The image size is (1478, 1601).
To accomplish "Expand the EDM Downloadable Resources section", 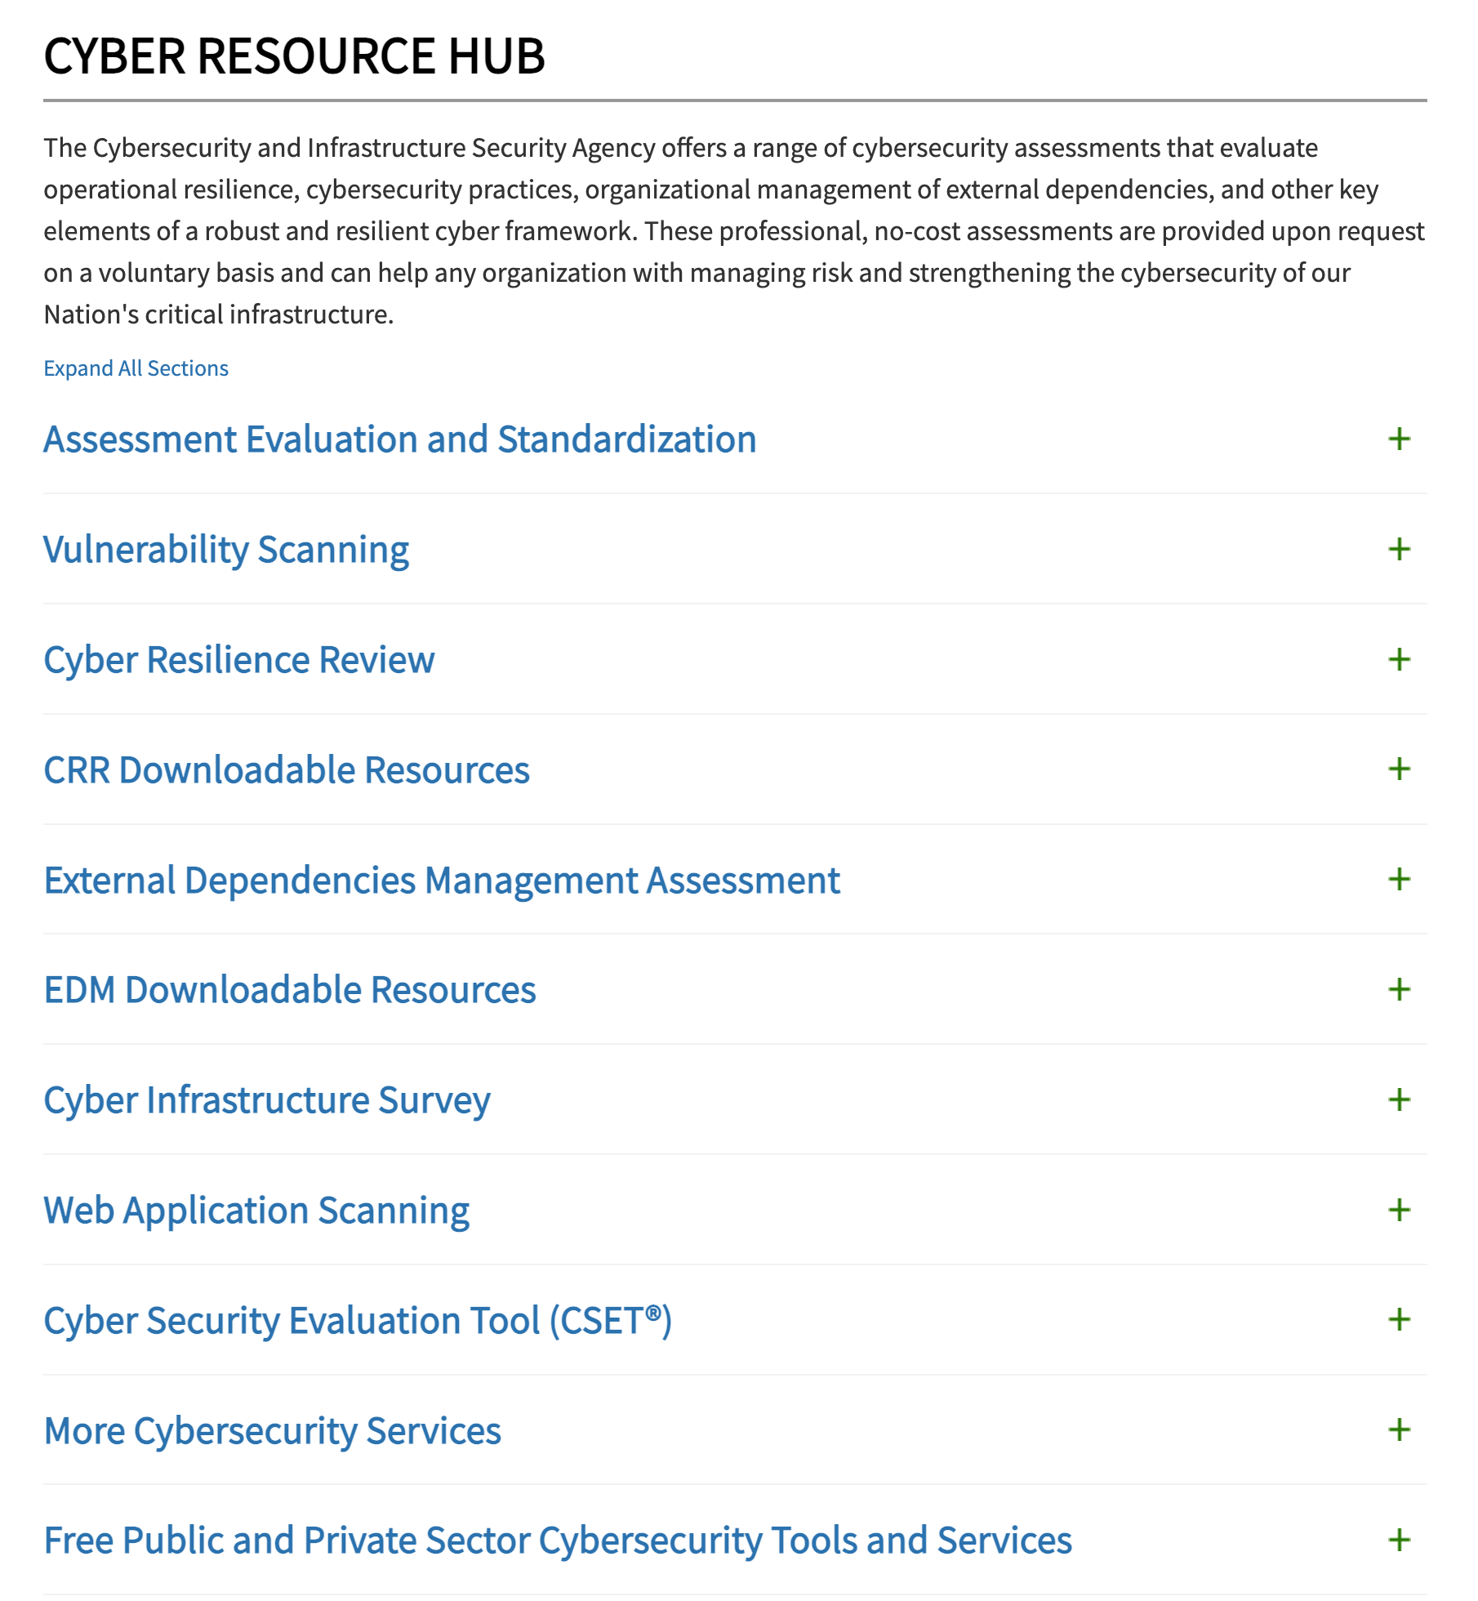I will (1399, 990).
